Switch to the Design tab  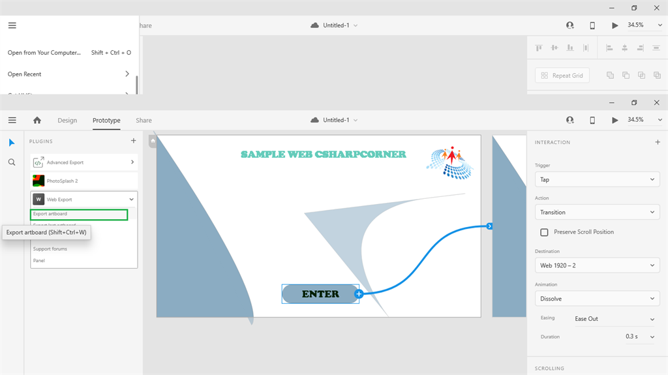(x=67, y=120)
